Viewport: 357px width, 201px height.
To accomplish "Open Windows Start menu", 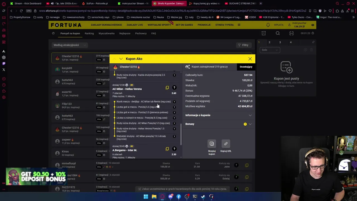I will click(x=146, y=197).
